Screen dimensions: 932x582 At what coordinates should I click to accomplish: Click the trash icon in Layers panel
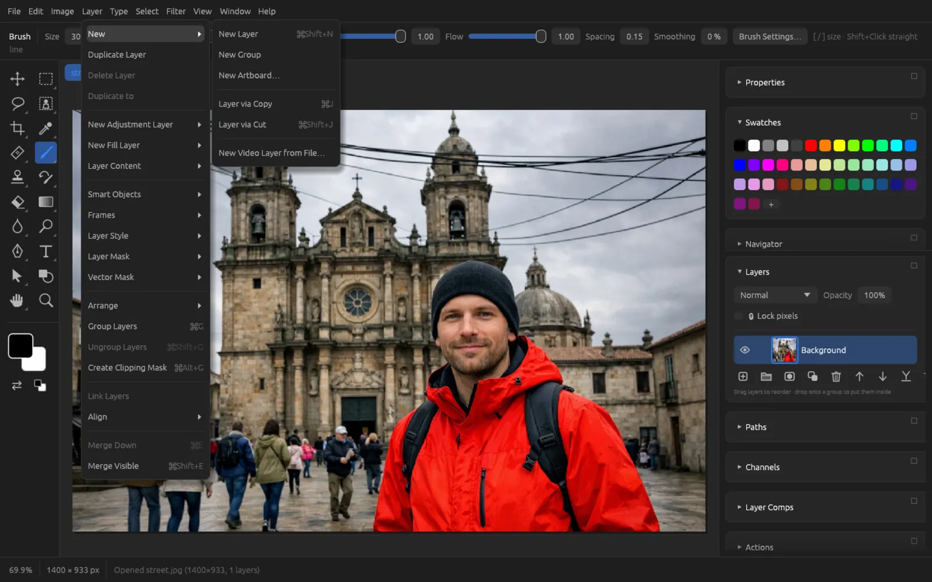pos(836,377)
